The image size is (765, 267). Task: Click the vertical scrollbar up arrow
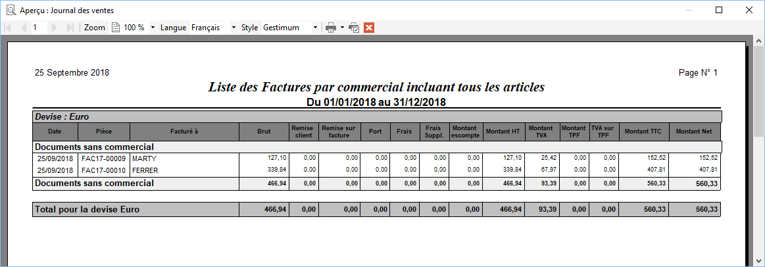click(x=758, y=41)
